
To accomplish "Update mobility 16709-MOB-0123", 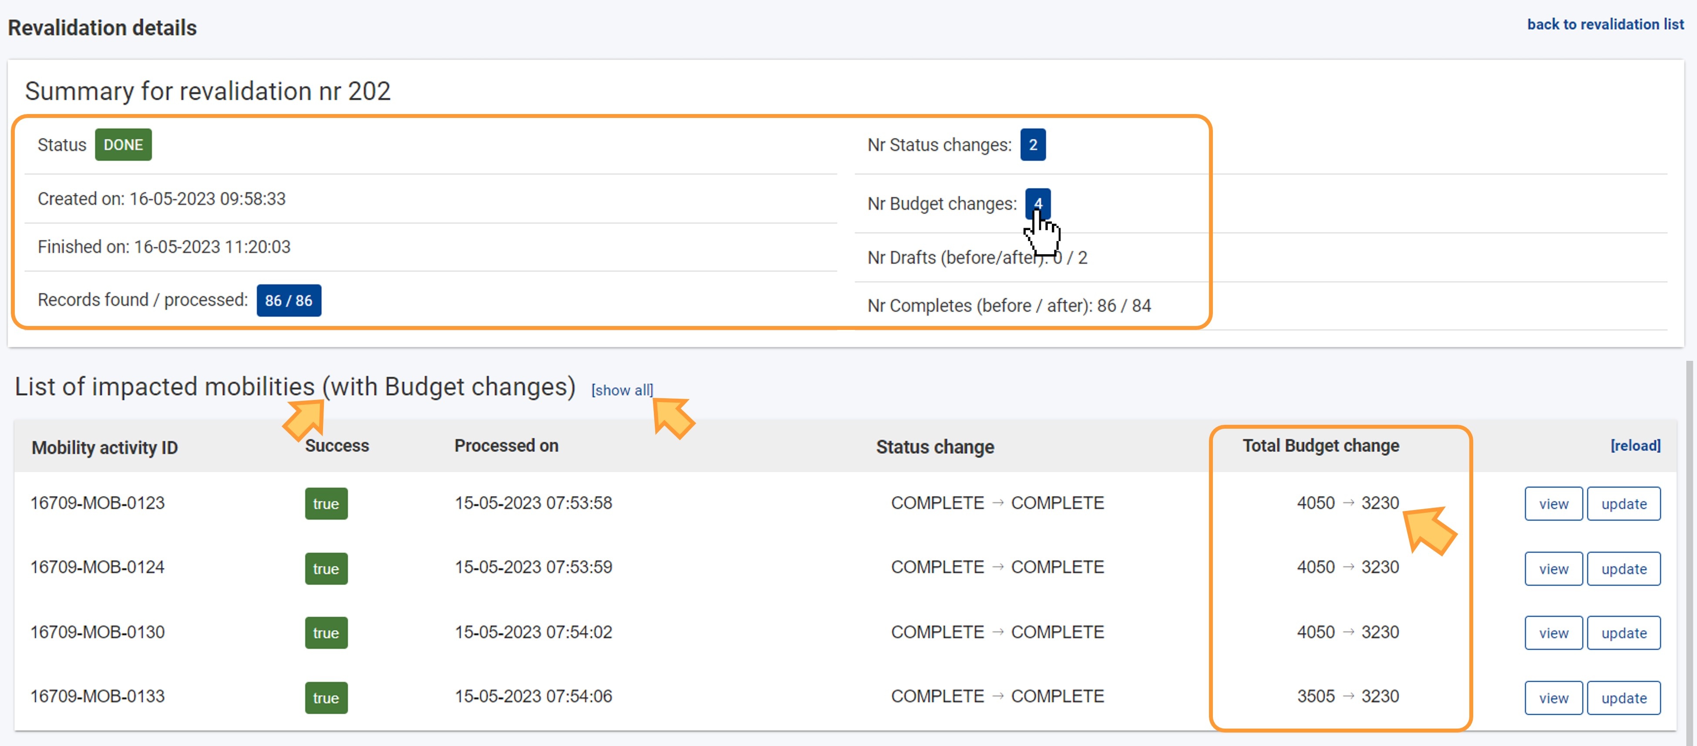I will tap(1623, 504).
